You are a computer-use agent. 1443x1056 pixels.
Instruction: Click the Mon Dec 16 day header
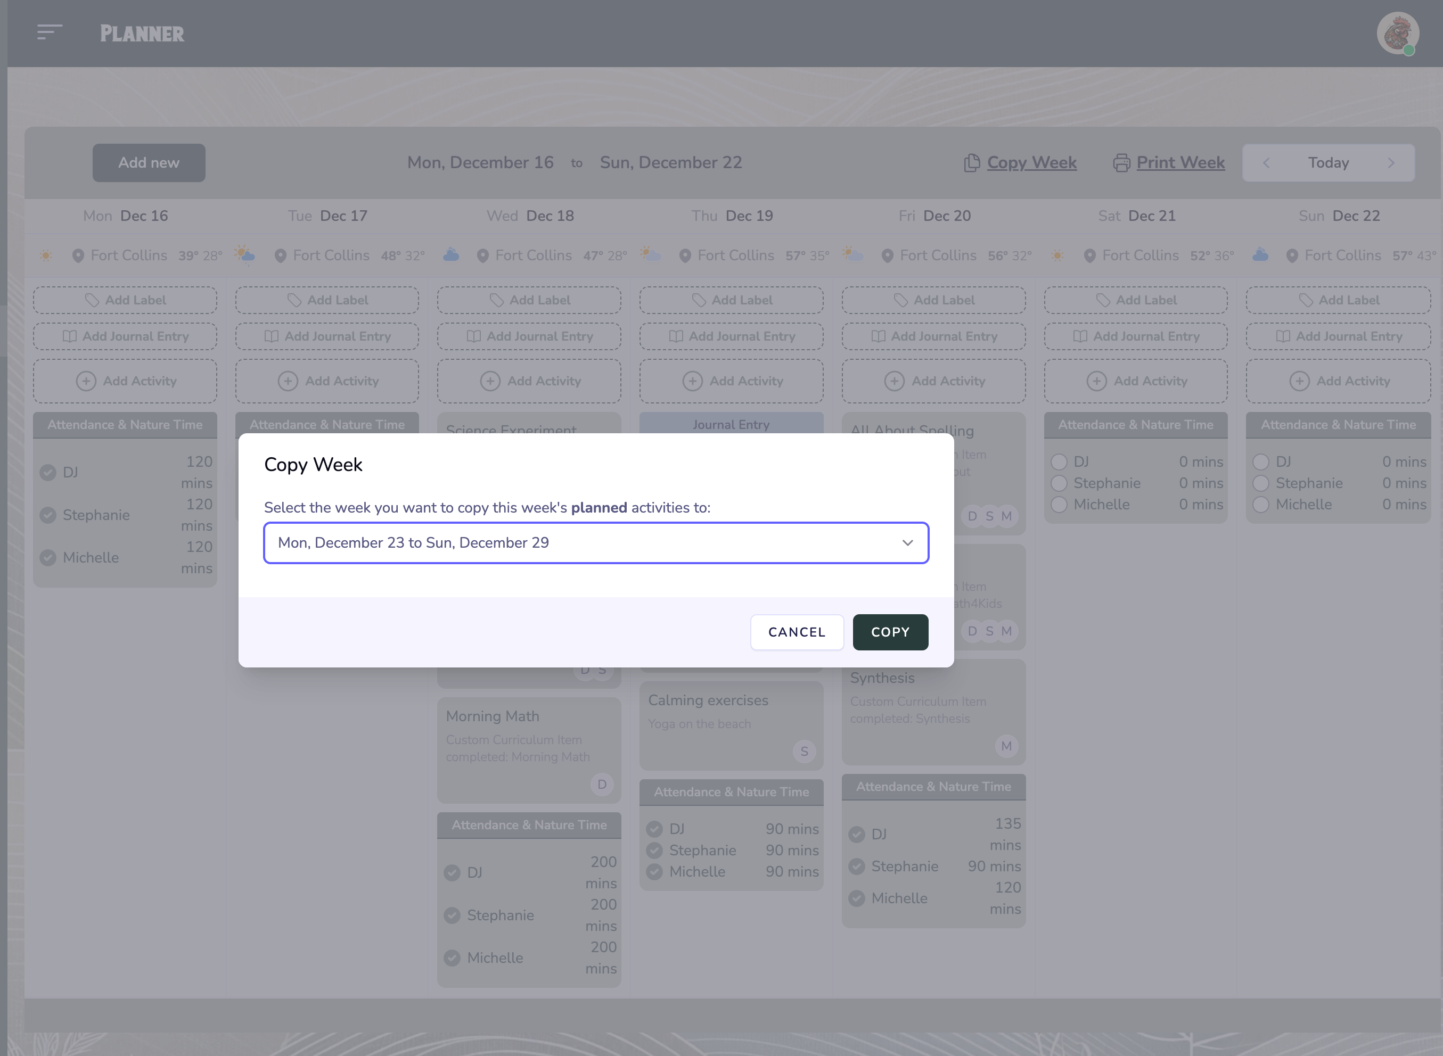(125, 216)
